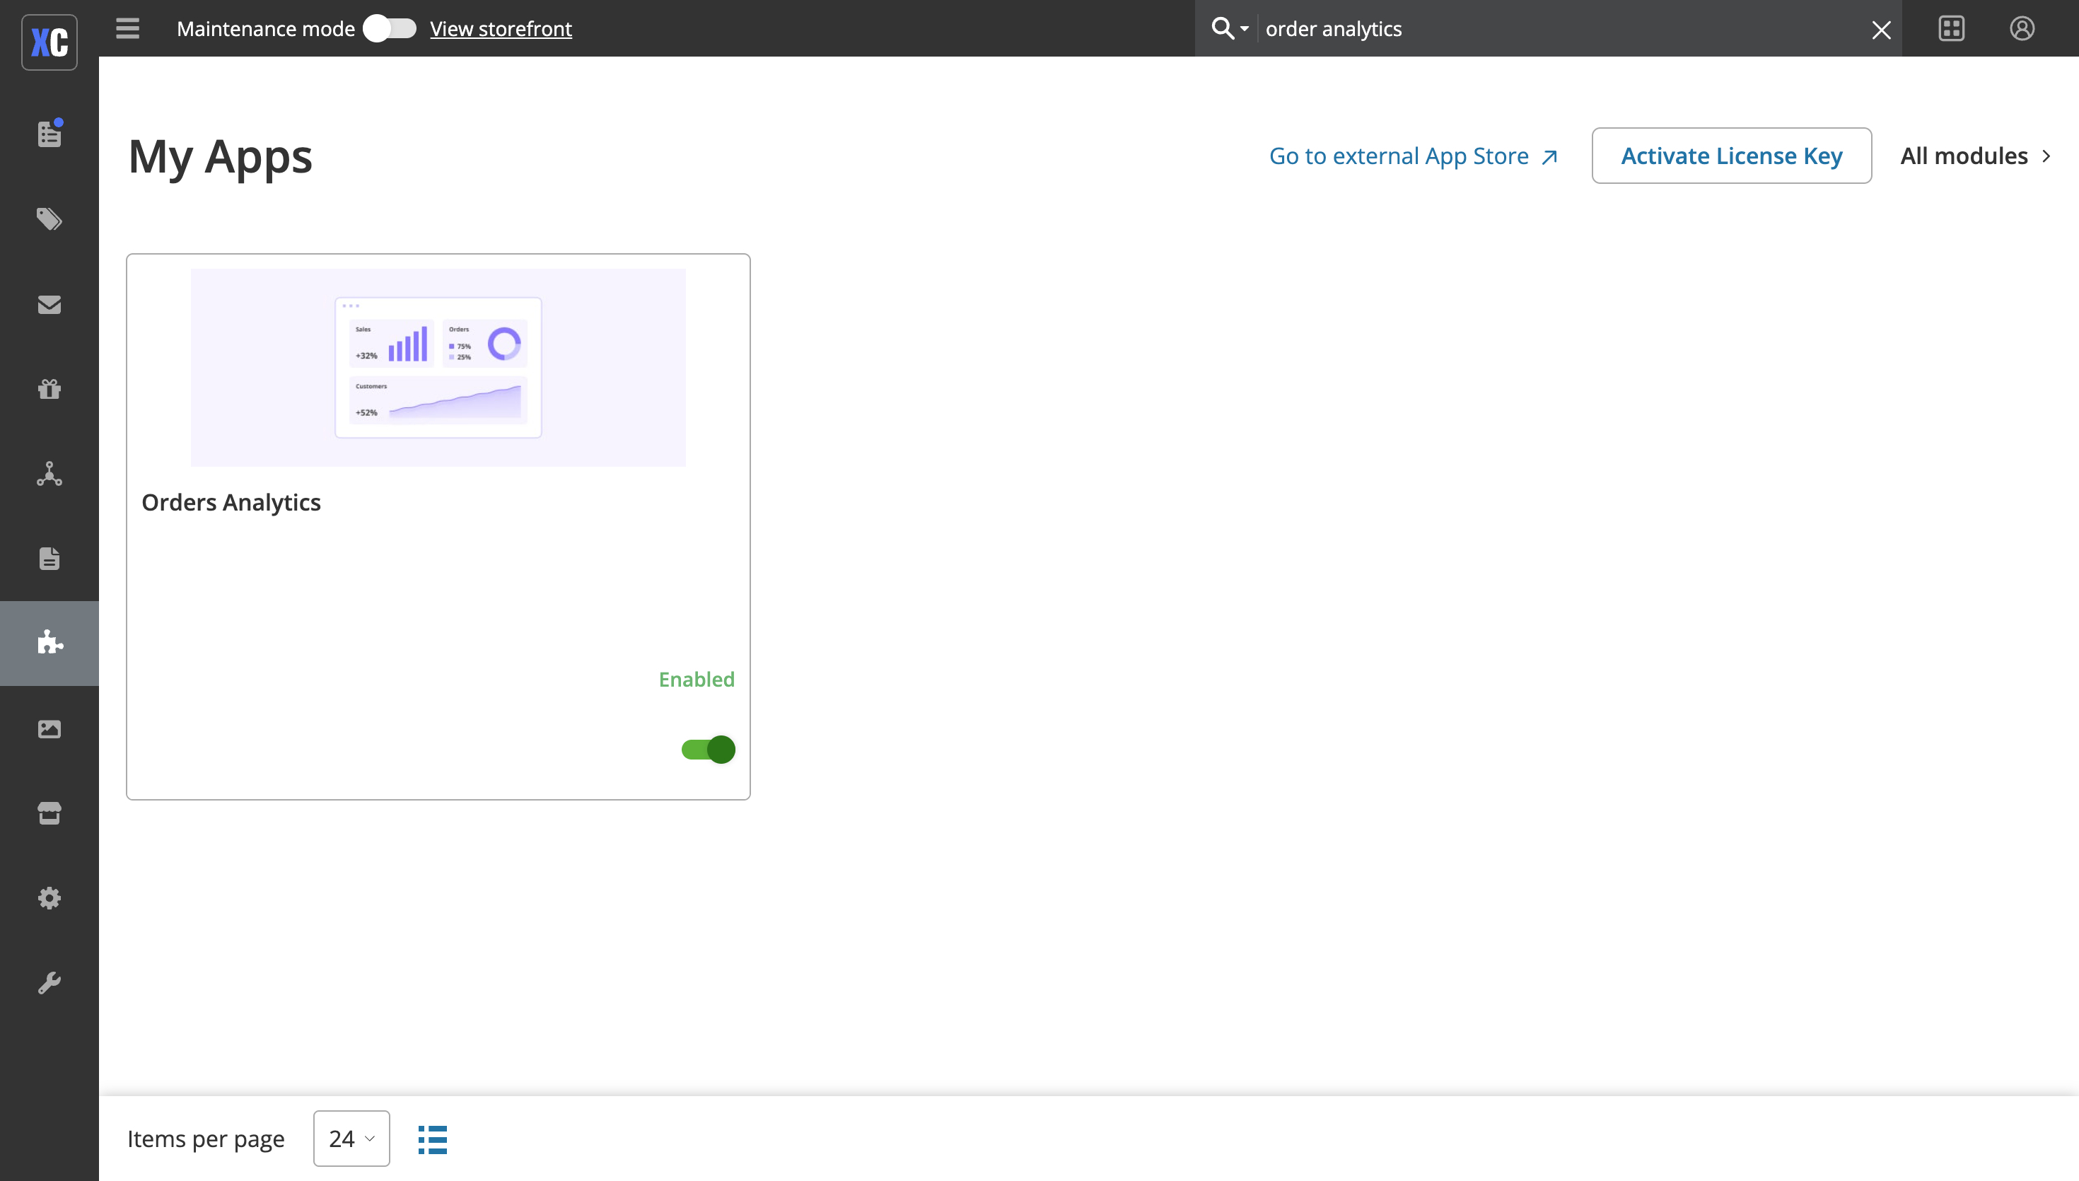Disable the Orders Analytics module toggle

pyautogui.click(x=708, y=750)
